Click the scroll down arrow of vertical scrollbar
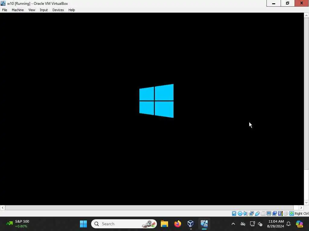This screenshot has width=309, height=231. (x=306, y=202)
